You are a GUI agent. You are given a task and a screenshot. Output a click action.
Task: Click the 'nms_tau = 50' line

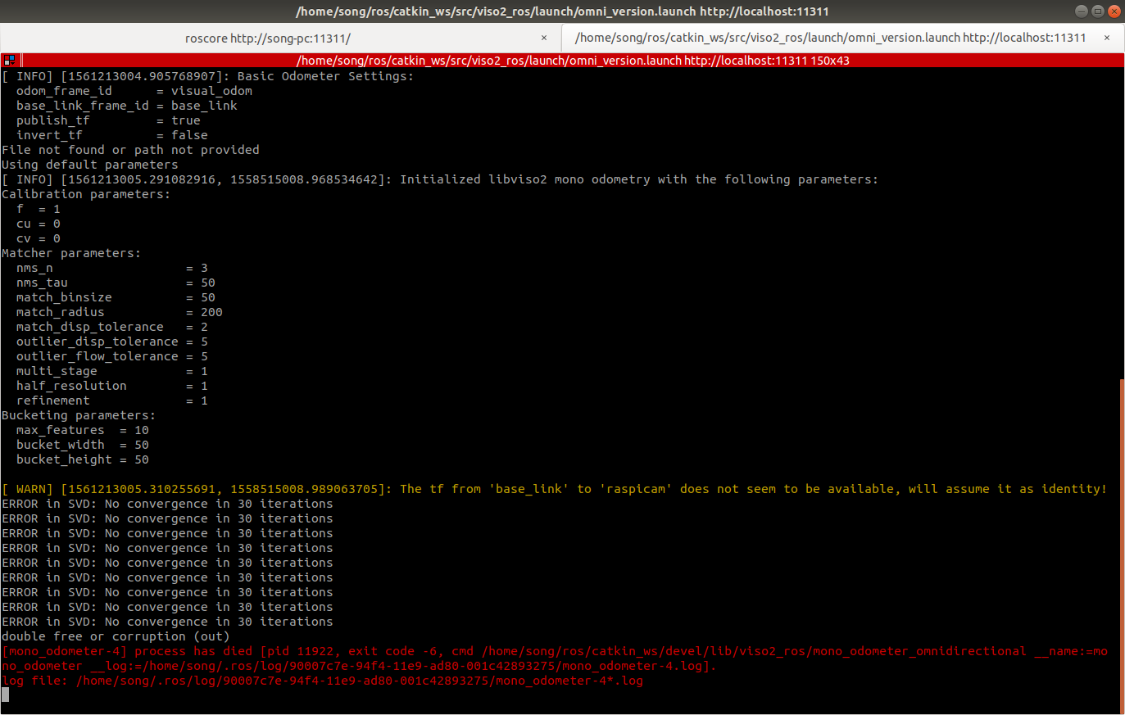[x=116, y=283]
